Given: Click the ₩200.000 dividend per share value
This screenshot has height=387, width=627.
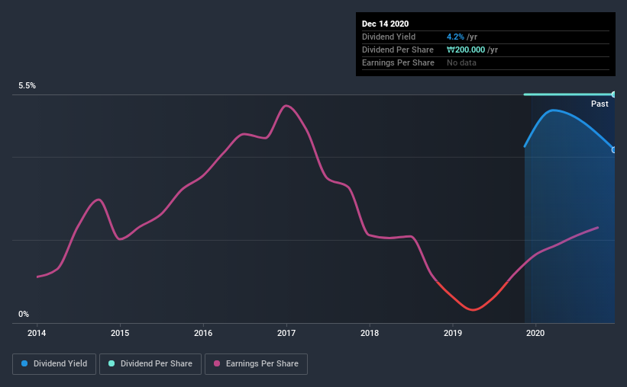Looking at the screenshot, I should 471,50.
